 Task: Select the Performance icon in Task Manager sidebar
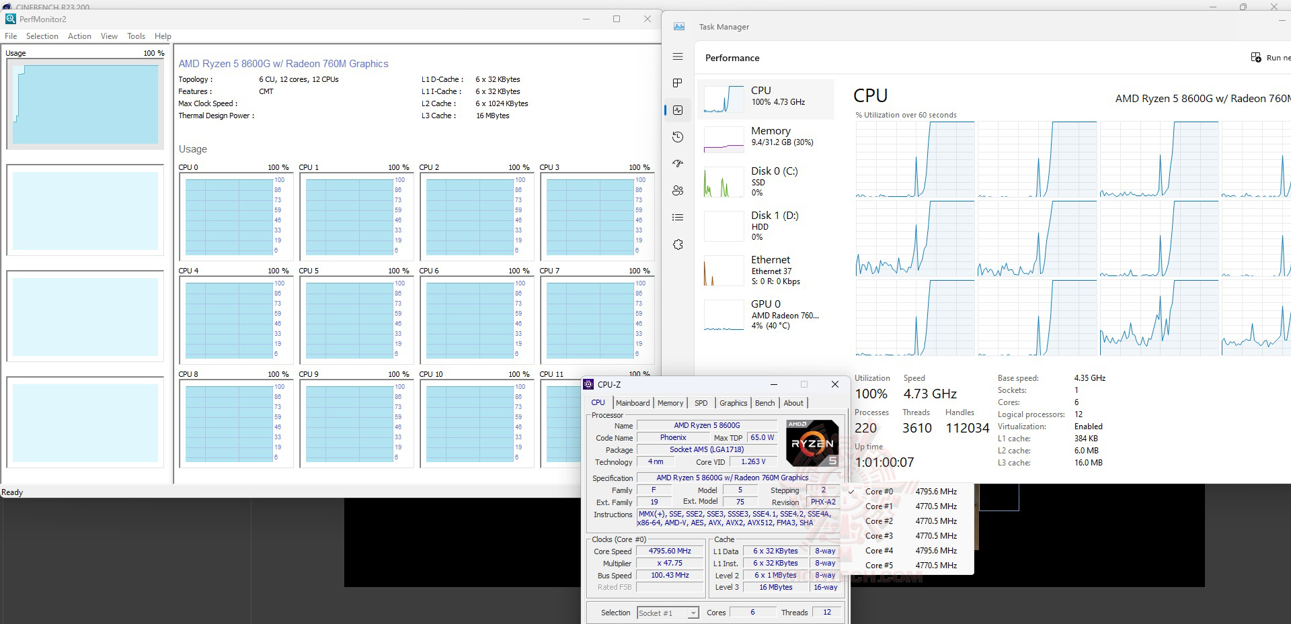click(x=678, y=110)
